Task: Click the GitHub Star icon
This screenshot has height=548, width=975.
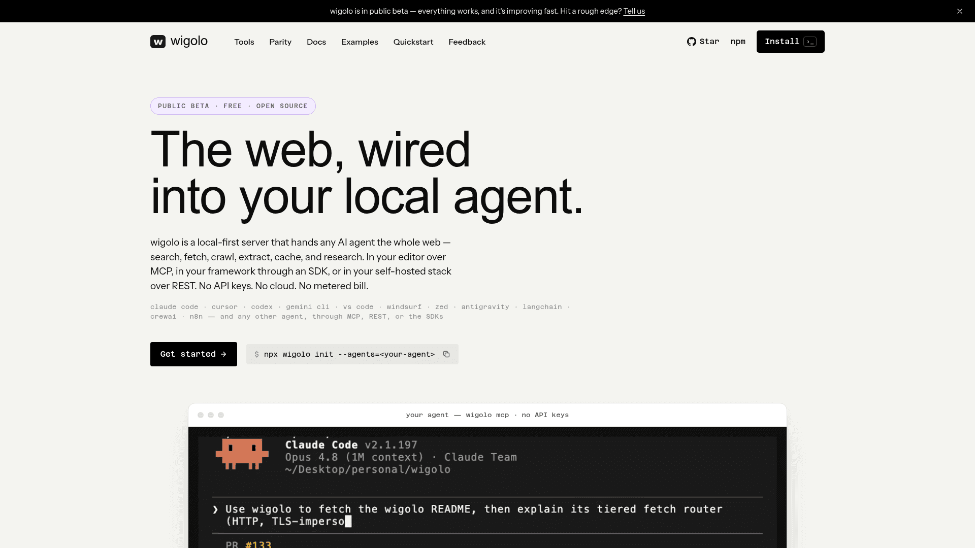Action: click(x=691, y=42)
